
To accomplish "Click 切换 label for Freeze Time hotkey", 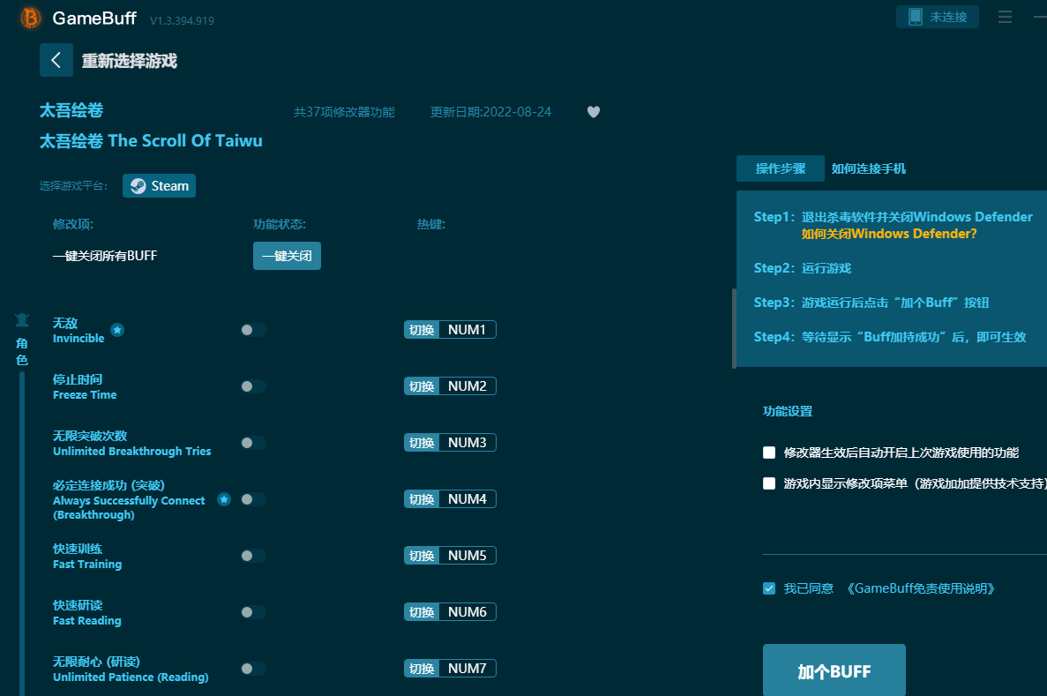I will [x=422, y=386].
